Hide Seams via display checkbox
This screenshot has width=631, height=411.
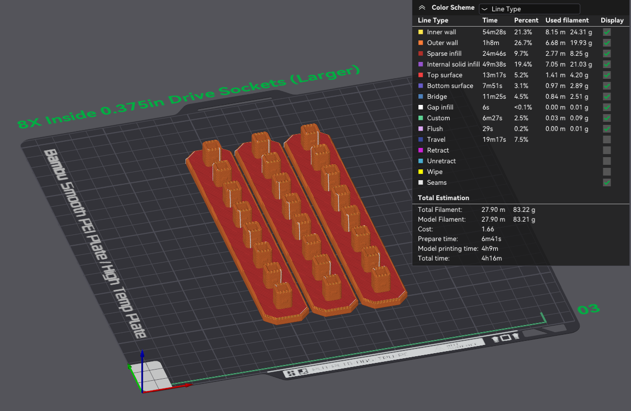pos(607,183)
